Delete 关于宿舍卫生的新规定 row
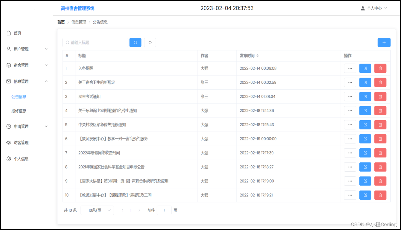401x230 pixels. point(380,83)
